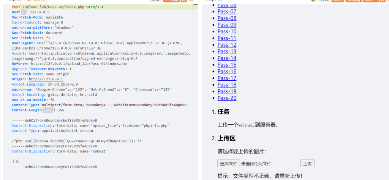
Task: Click the 提示：文件类型不正确 error message
Action: tap(260, 176)
